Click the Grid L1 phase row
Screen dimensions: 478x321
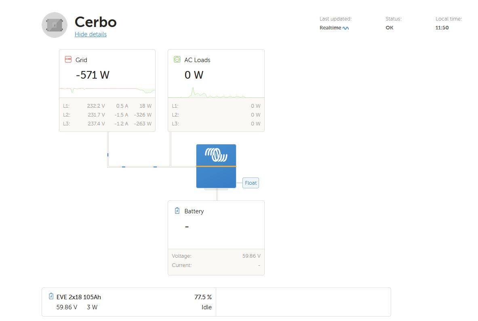[107, 106]
